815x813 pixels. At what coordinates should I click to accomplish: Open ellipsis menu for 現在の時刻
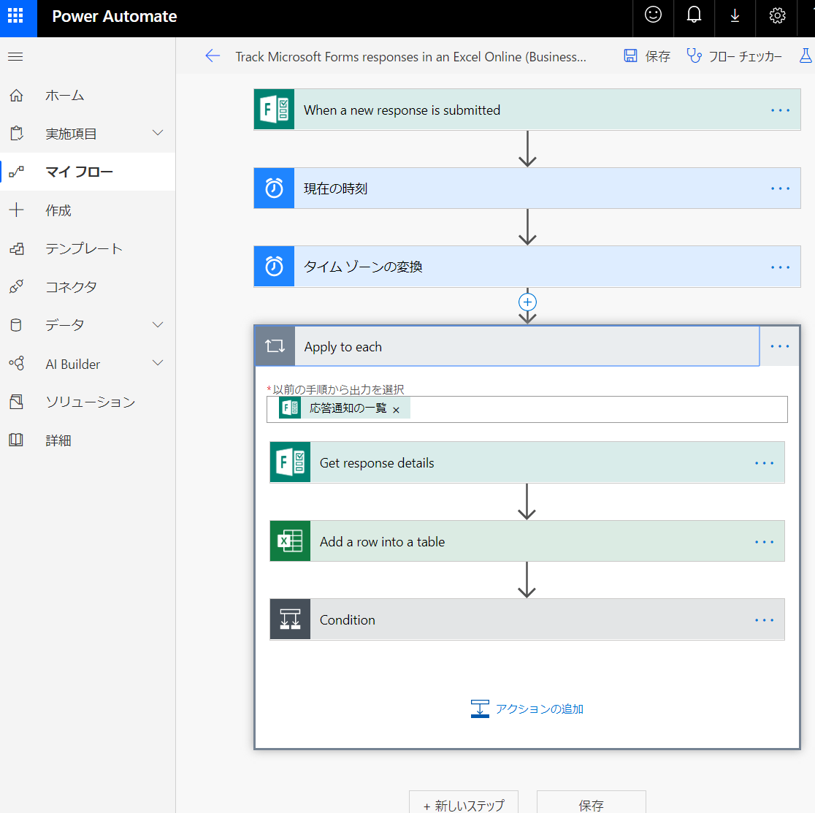point(780,188)
